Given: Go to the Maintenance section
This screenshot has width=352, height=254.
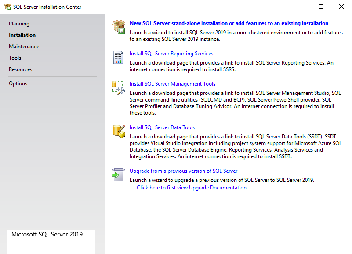Looking at the screenshot, I should tap(24, 47).
